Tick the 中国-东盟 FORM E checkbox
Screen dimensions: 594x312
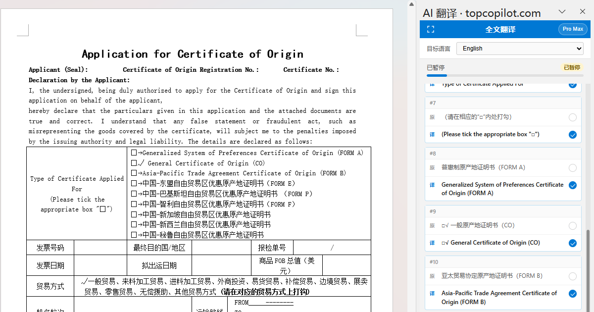[x=134, y=184]
